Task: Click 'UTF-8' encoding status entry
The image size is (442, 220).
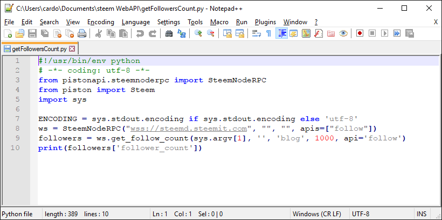Action: pos(361,214)
